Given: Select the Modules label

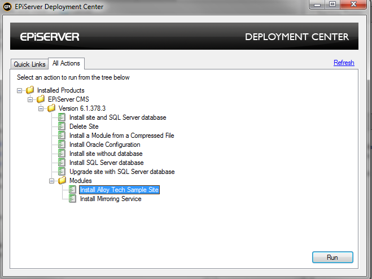Looking at the screenshot, I should pyautogui.click(x=80, y=181).
